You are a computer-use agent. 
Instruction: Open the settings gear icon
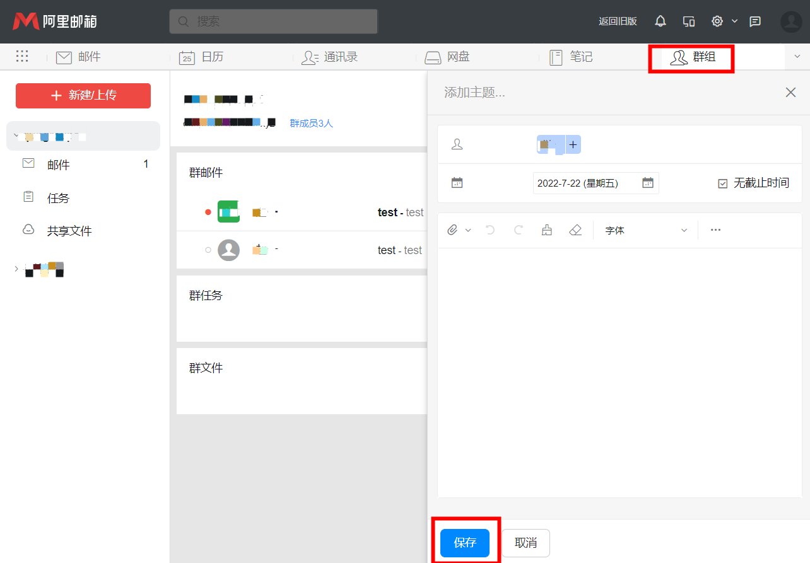coord(717,21)
